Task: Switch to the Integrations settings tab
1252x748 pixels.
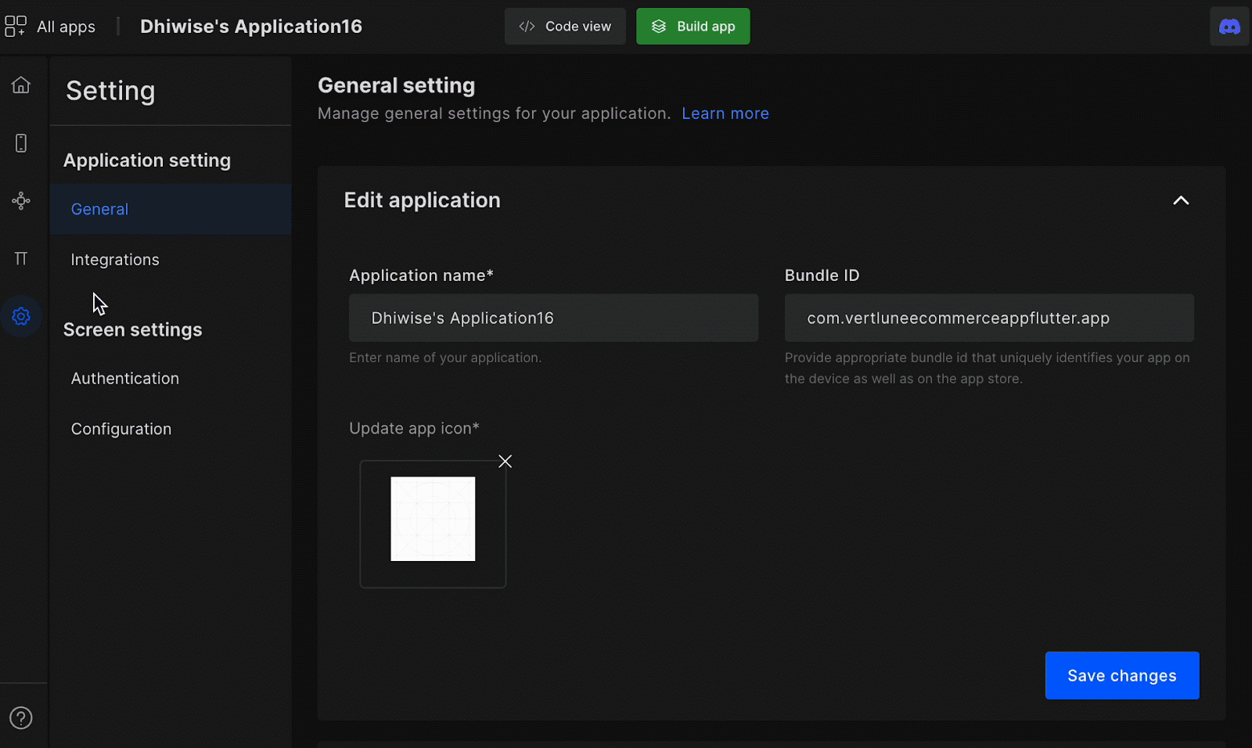Action: click(114, 259)
